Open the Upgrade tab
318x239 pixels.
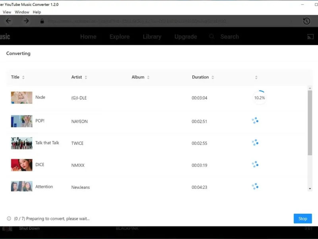pos(186,37)
